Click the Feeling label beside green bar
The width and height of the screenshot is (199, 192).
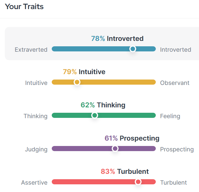(170, 116)
